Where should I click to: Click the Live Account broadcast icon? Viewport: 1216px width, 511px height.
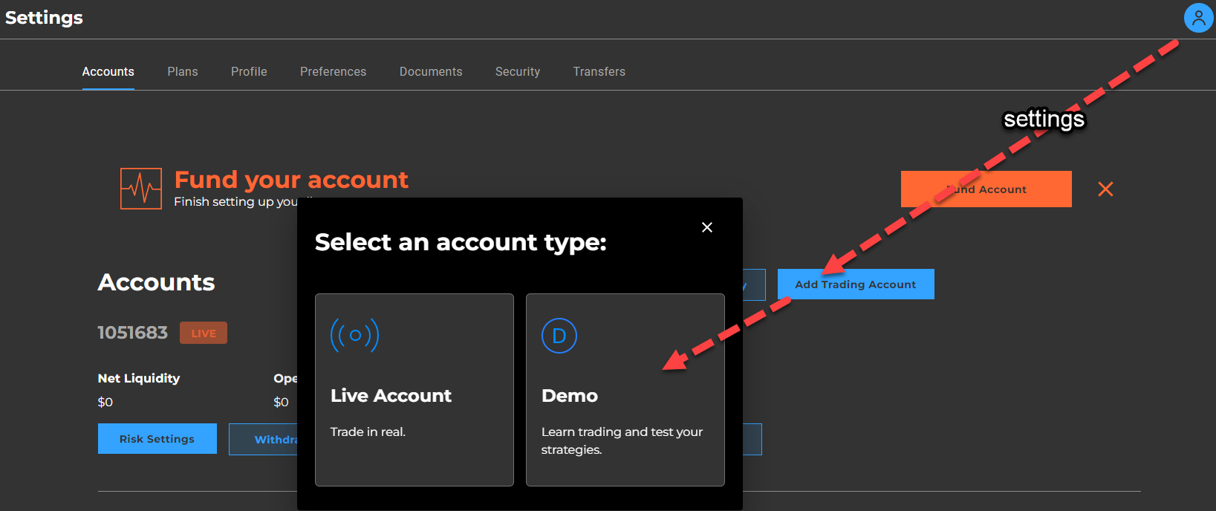pyautogui.click(x=355, y=335)
